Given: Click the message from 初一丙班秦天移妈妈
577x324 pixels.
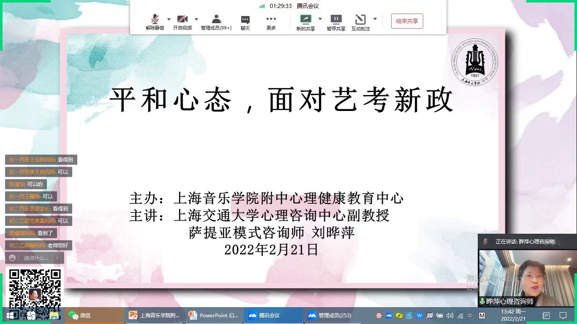Looking at the screenshot, I should click(39, 172).
